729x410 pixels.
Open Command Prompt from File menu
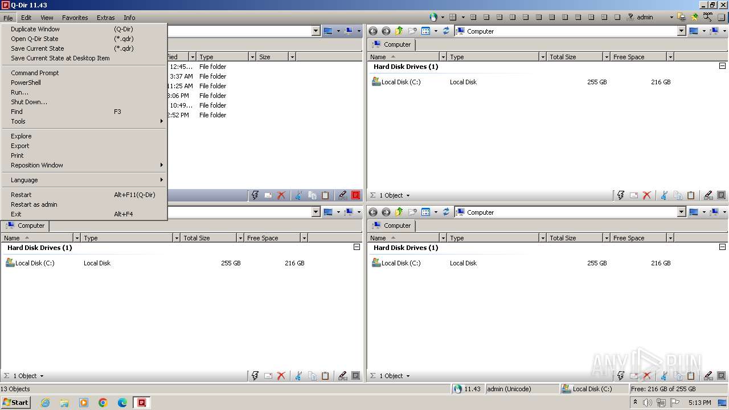(x=84, y=73)
